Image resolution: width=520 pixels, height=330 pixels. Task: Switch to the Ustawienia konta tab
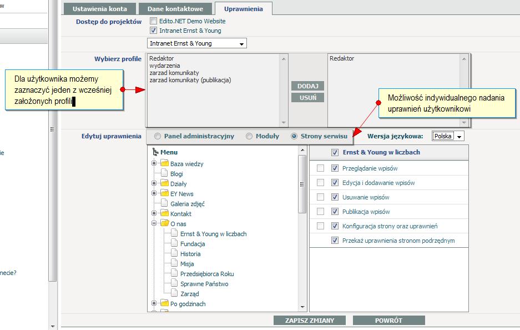tap(100, 9)
